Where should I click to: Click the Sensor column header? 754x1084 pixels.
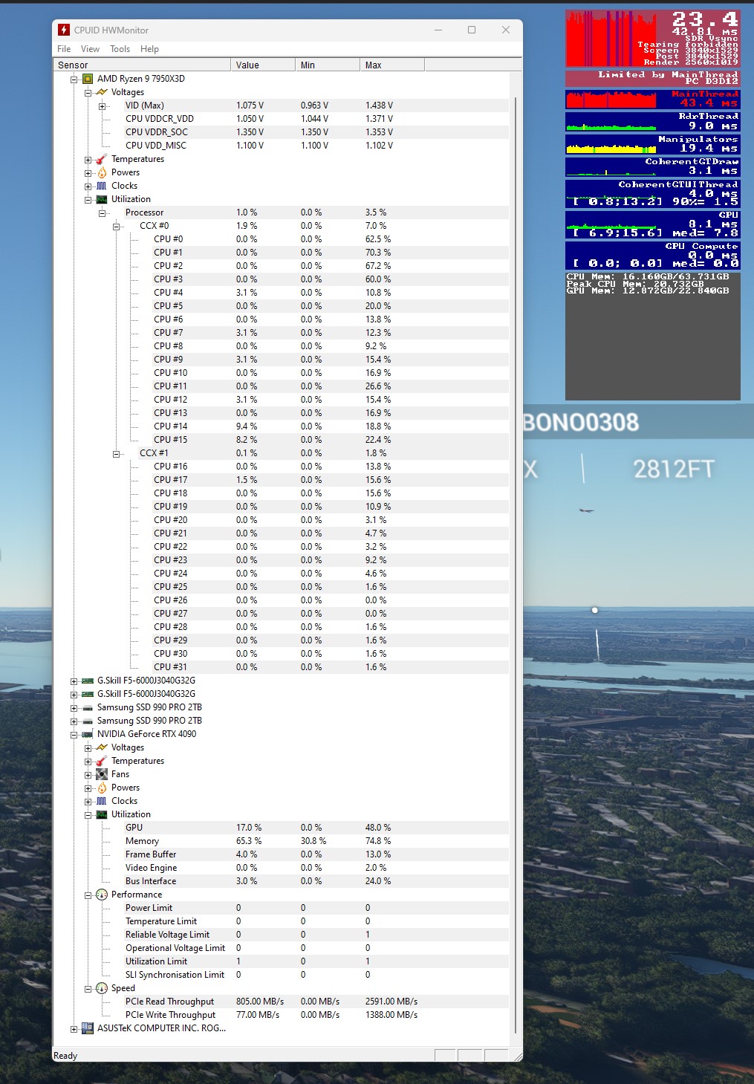click(141, 65)
